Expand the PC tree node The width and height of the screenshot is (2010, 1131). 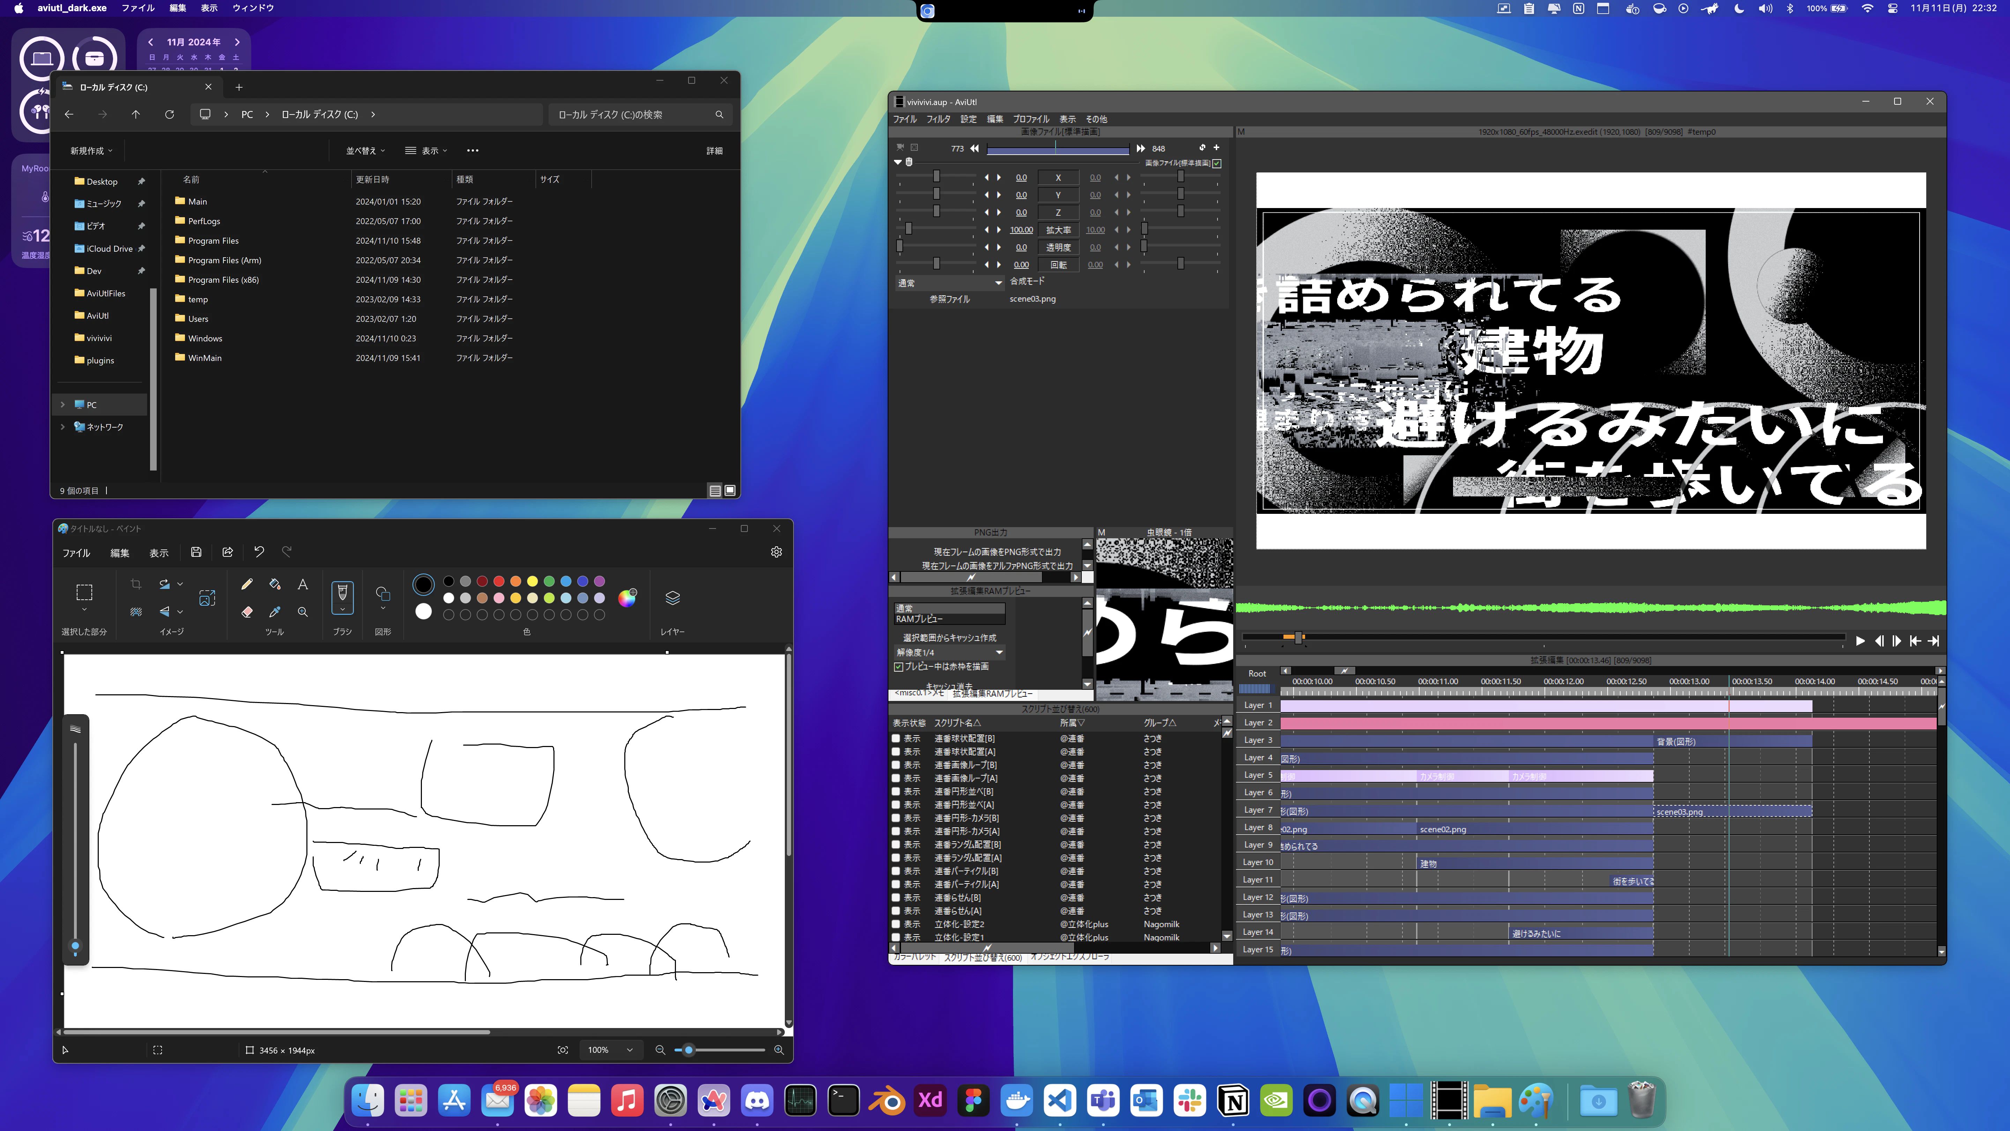tap(63, 404)
